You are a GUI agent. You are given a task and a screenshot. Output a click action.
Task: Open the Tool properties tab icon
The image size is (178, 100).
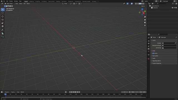pyautogui.click(x=149, y=38)
